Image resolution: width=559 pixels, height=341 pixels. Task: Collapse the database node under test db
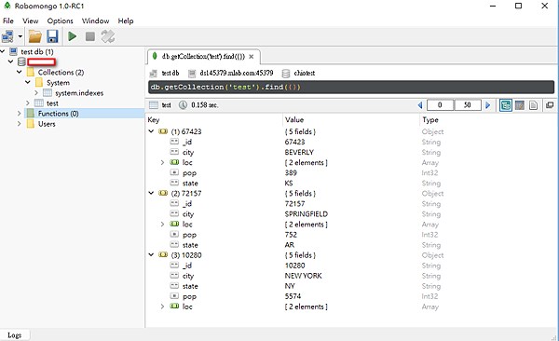(x=10, y=61)
